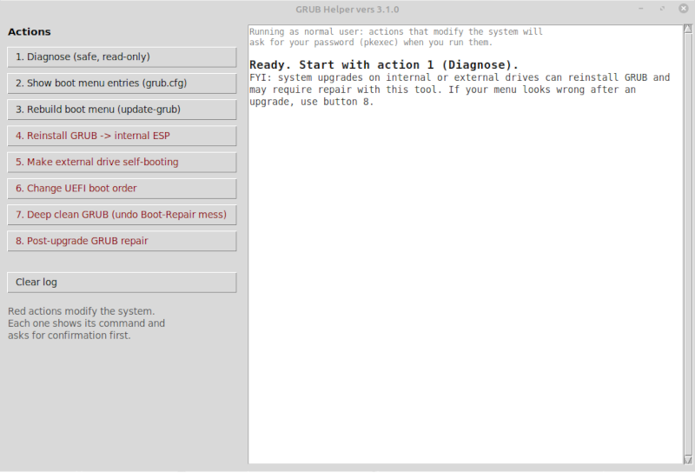Viewport: 695px width, 473px height.
Task: Change UEFI boot order
Action: (x=122, y=189)
